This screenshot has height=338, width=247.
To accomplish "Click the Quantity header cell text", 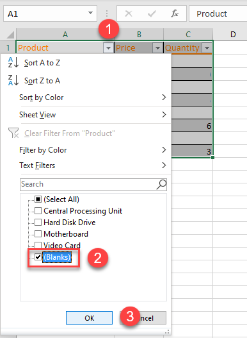I will pyautogui.click(x=182, y=48).
